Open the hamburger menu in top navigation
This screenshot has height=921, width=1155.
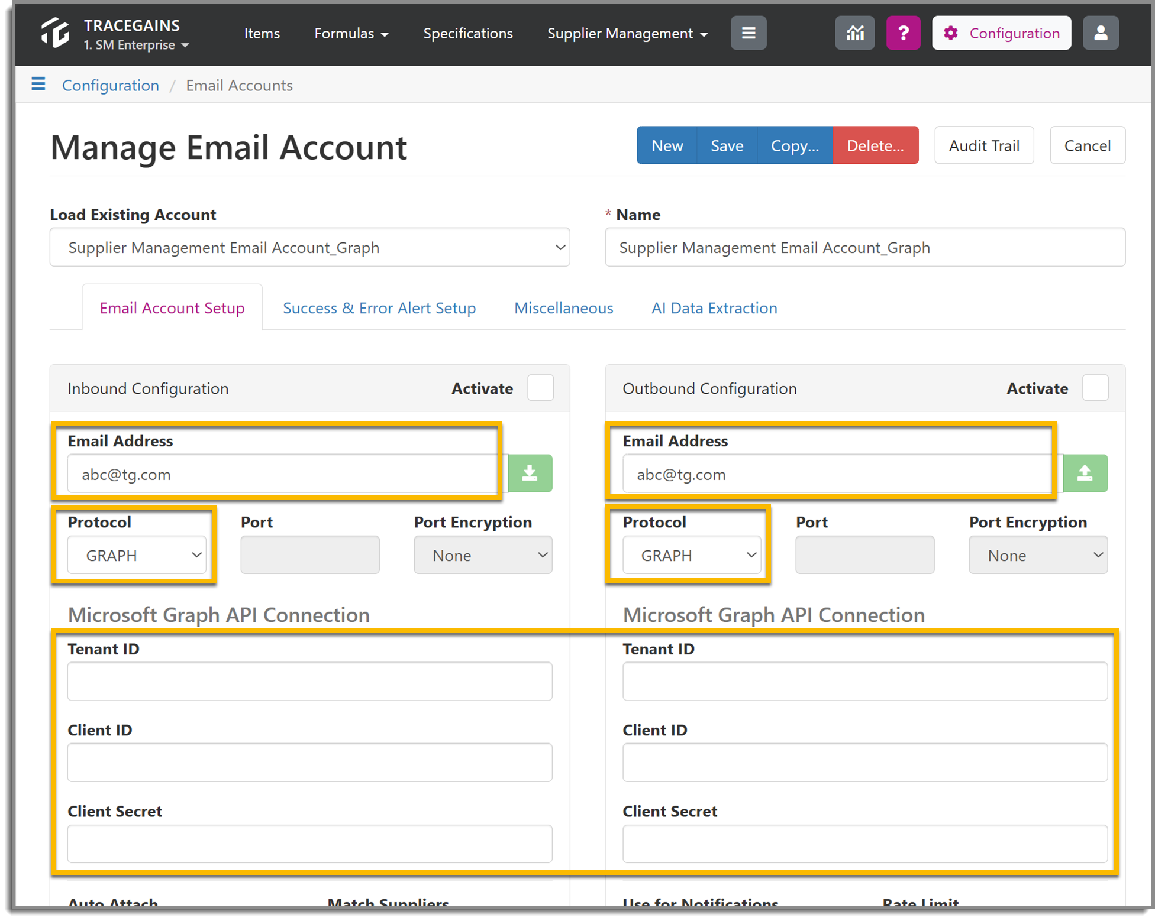point(749,33)
